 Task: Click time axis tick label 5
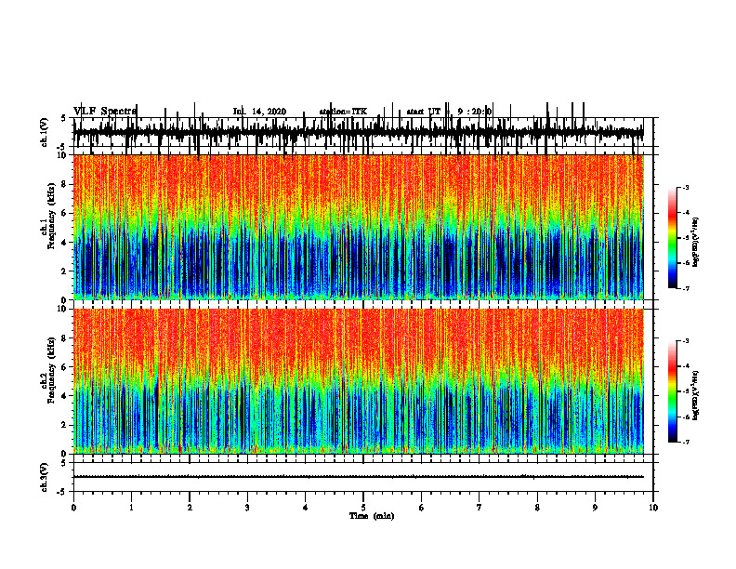tap(363, 508)
